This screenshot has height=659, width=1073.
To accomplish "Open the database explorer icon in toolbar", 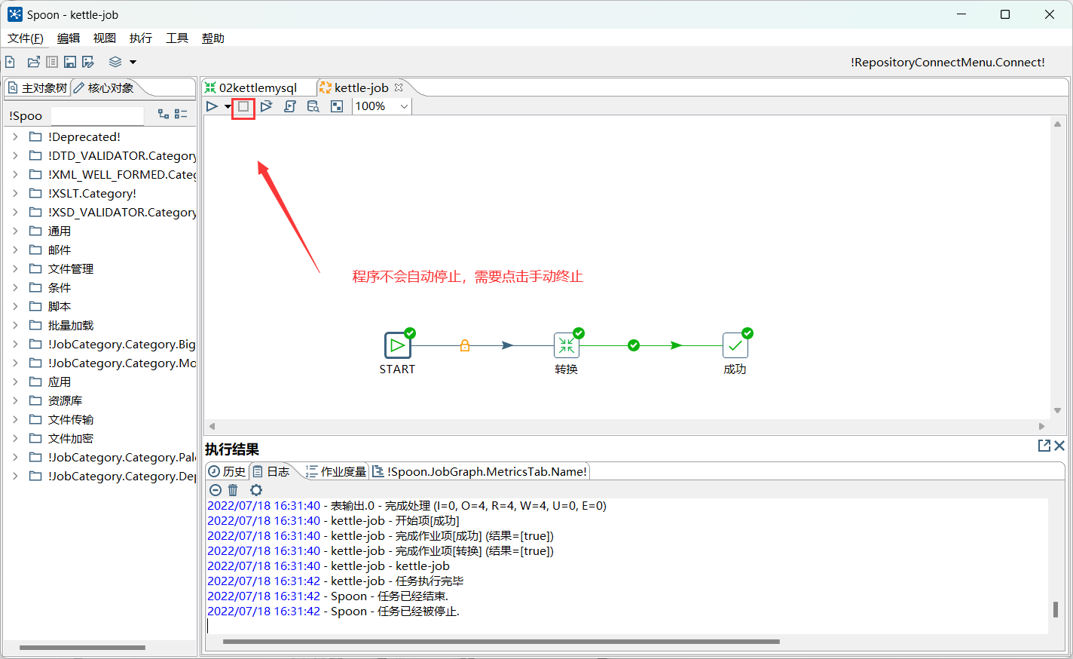I will (x=313, y=106).
